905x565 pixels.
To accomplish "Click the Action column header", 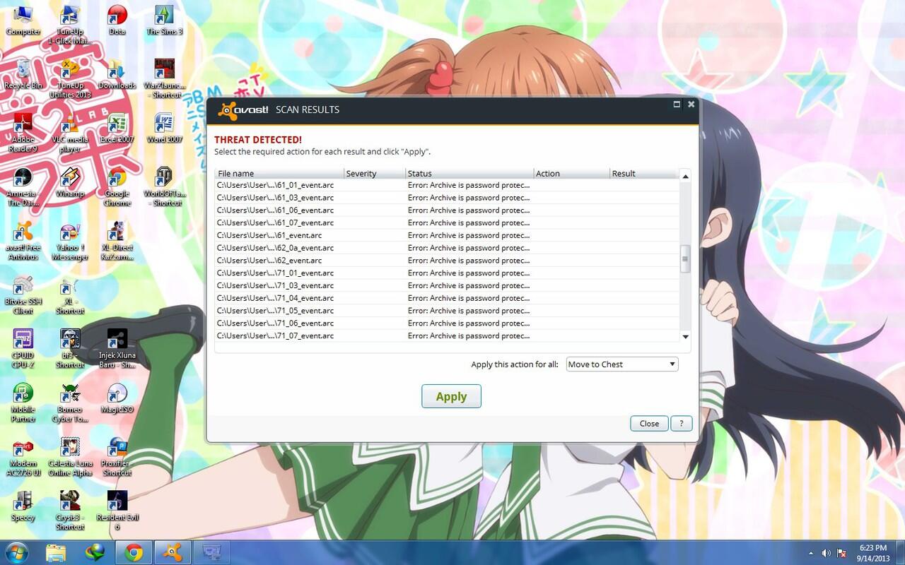I will tap(571, 173).
